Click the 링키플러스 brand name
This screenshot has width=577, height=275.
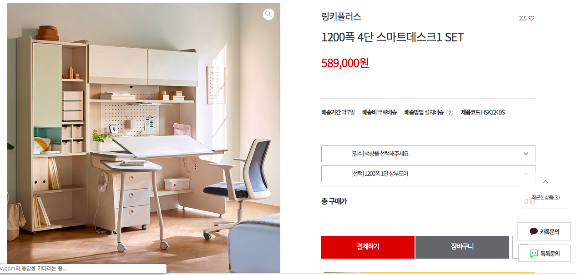pos(341,17)
